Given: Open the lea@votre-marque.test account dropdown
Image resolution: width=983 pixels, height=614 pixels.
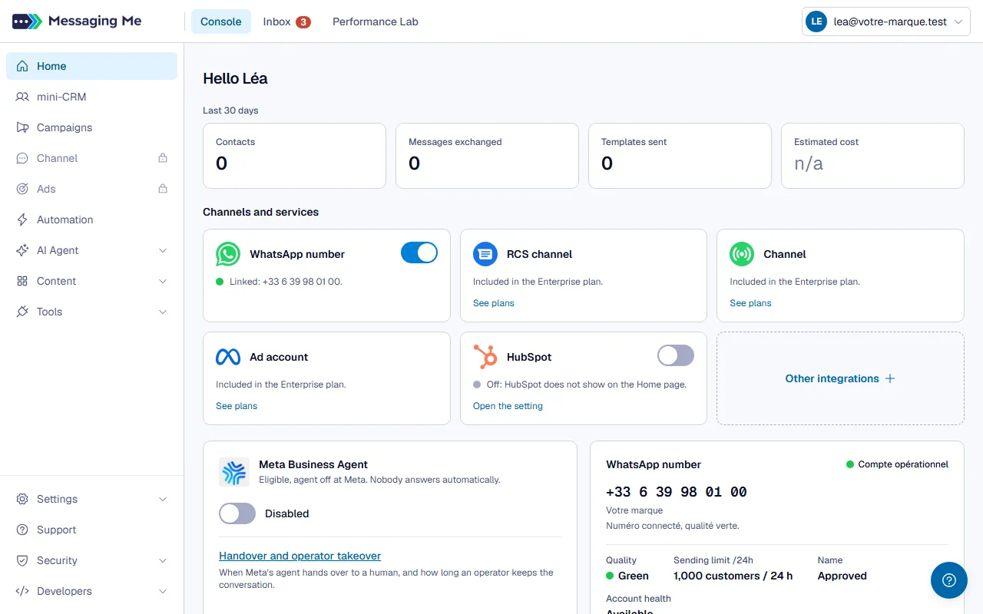Looking at the screenshot, I should 886,22.
